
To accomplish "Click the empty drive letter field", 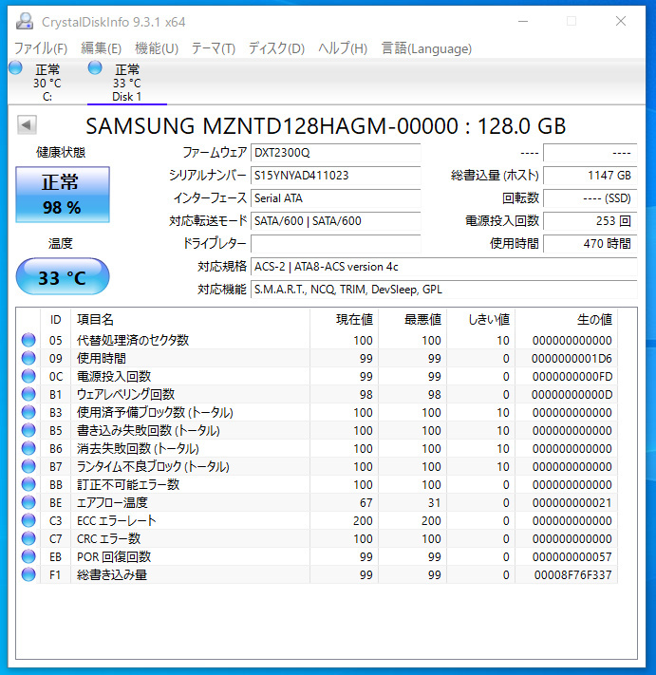I will (335, 244).
